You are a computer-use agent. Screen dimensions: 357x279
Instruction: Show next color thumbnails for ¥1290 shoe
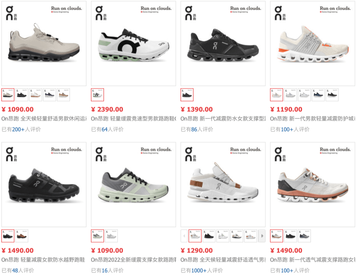pyautogui.click(x=262, y=236)
